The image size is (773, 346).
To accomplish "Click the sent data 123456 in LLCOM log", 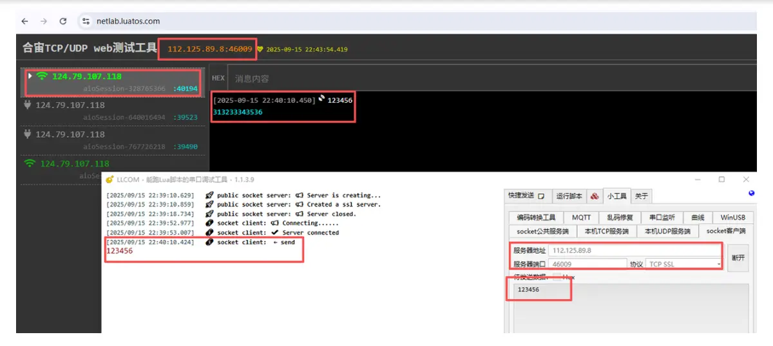I will [x=119, y=251].
